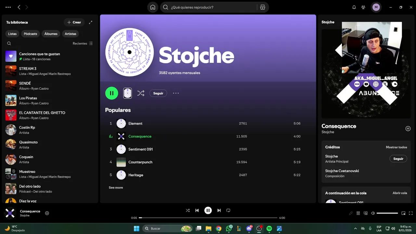Pause playback with the green artist button
The height and width of the screenshot is (234, 416).
111,93
